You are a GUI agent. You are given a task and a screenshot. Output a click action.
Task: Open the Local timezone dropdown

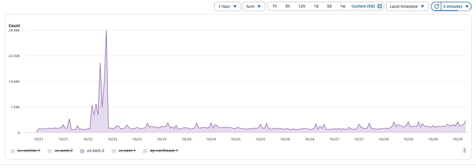point(407,6)
